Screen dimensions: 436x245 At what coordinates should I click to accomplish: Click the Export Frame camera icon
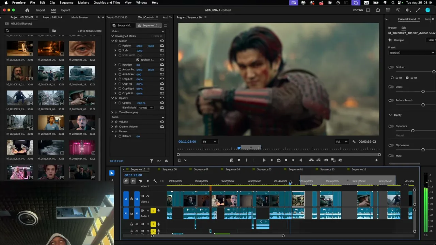326,160
